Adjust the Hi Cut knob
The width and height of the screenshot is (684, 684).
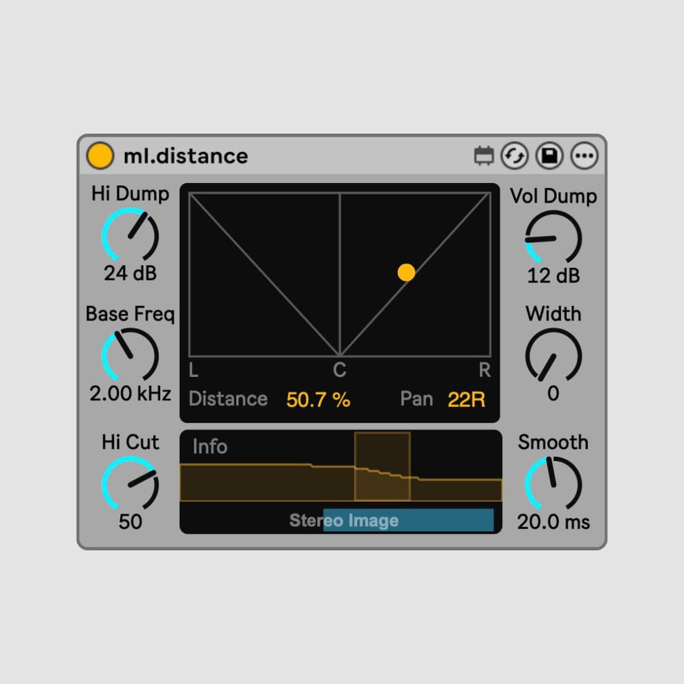(x=130, y=484)
